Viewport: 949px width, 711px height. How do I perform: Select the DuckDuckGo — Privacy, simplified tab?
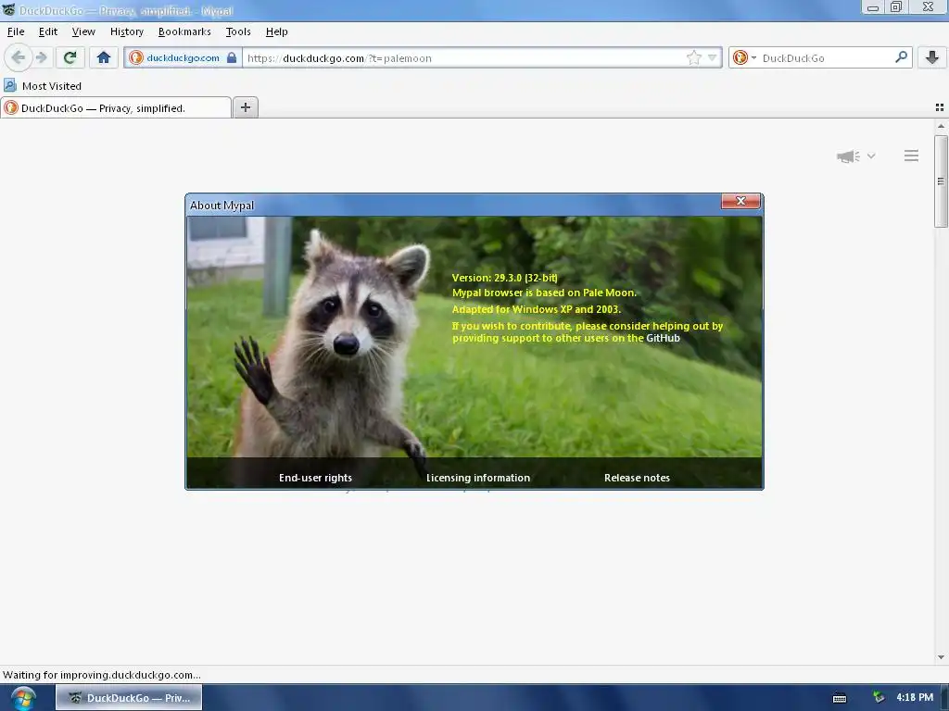coord(116,107)
